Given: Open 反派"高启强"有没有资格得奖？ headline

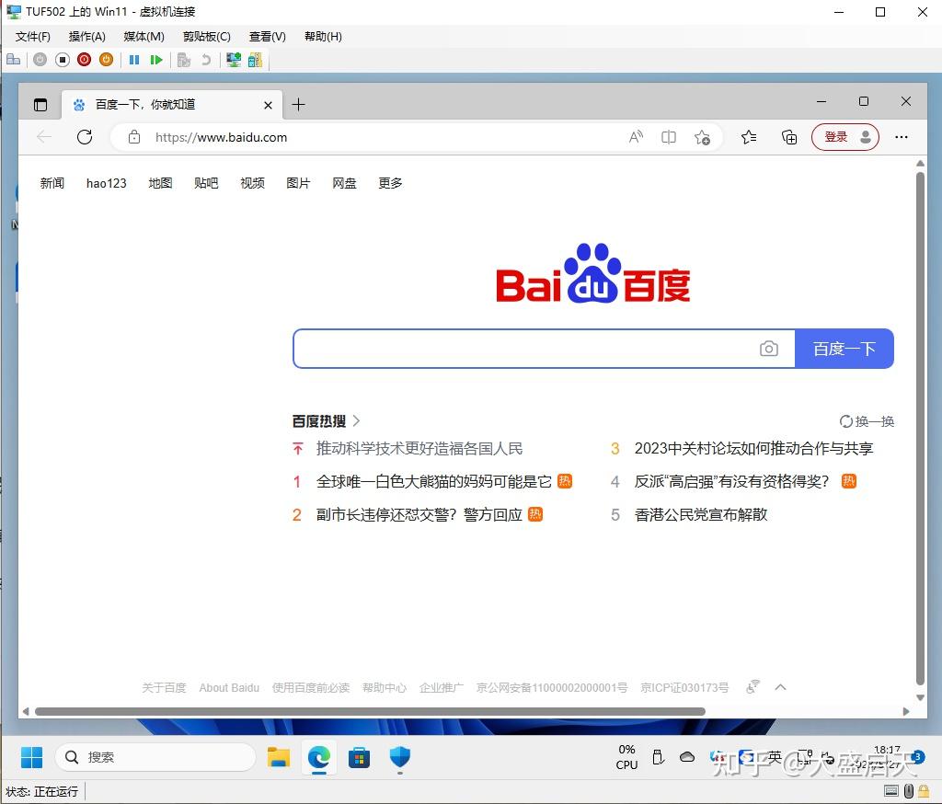Looking at the screenshot, I should [x=731, y=481].
